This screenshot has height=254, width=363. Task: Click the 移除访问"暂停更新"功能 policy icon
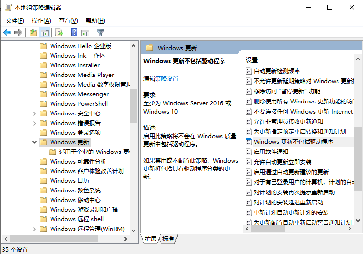pyautogui.click(x=248, y=91)
